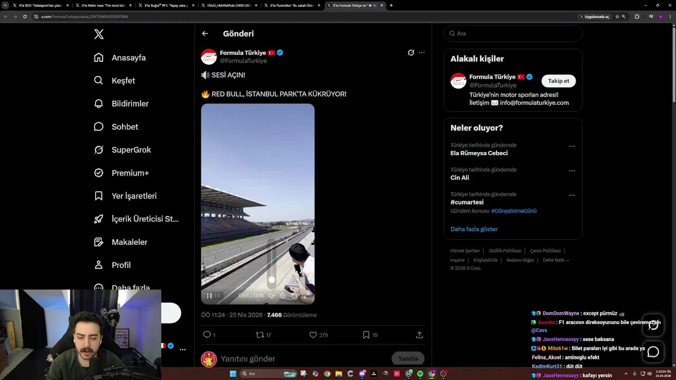Open info@formulaturkiye.com link

tap(534, 103)
